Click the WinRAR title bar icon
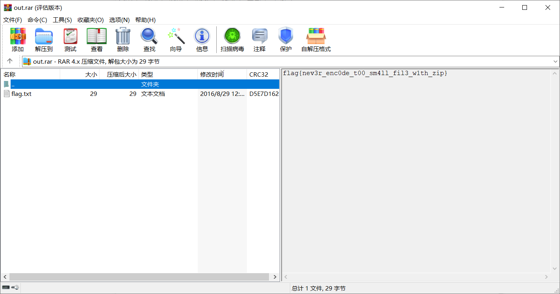This screenshot has width=560, height=294. pos(7,7)
